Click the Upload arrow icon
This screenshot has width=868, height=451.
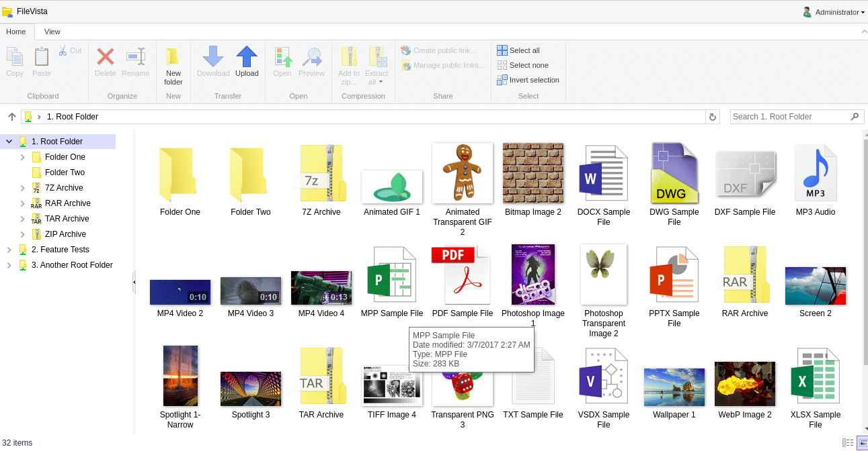coord(247,56)
